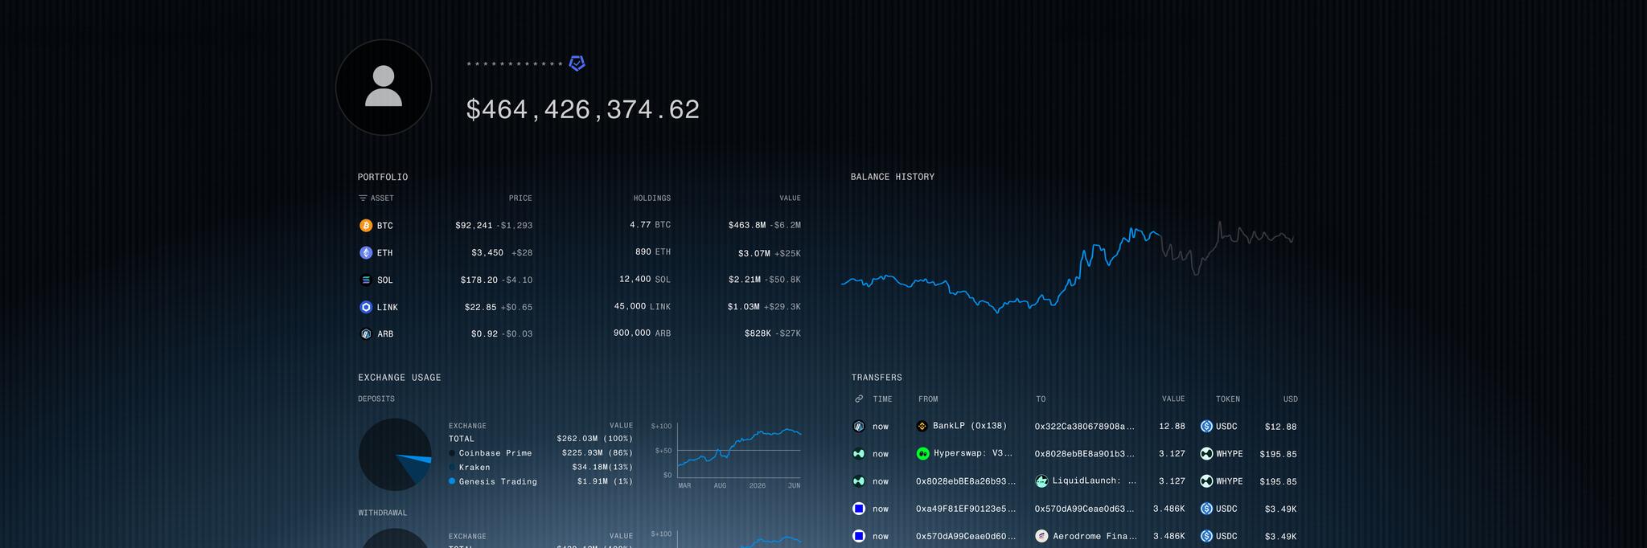Click the WHYPE token icon in LiquidLaunch row

click(1206, 481)
